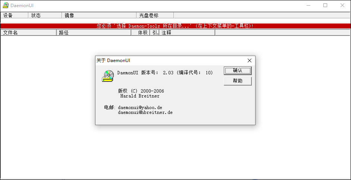Click the daemonui@yahoo.de email address
Screen dimensions: 351x180
pos(140,108)
